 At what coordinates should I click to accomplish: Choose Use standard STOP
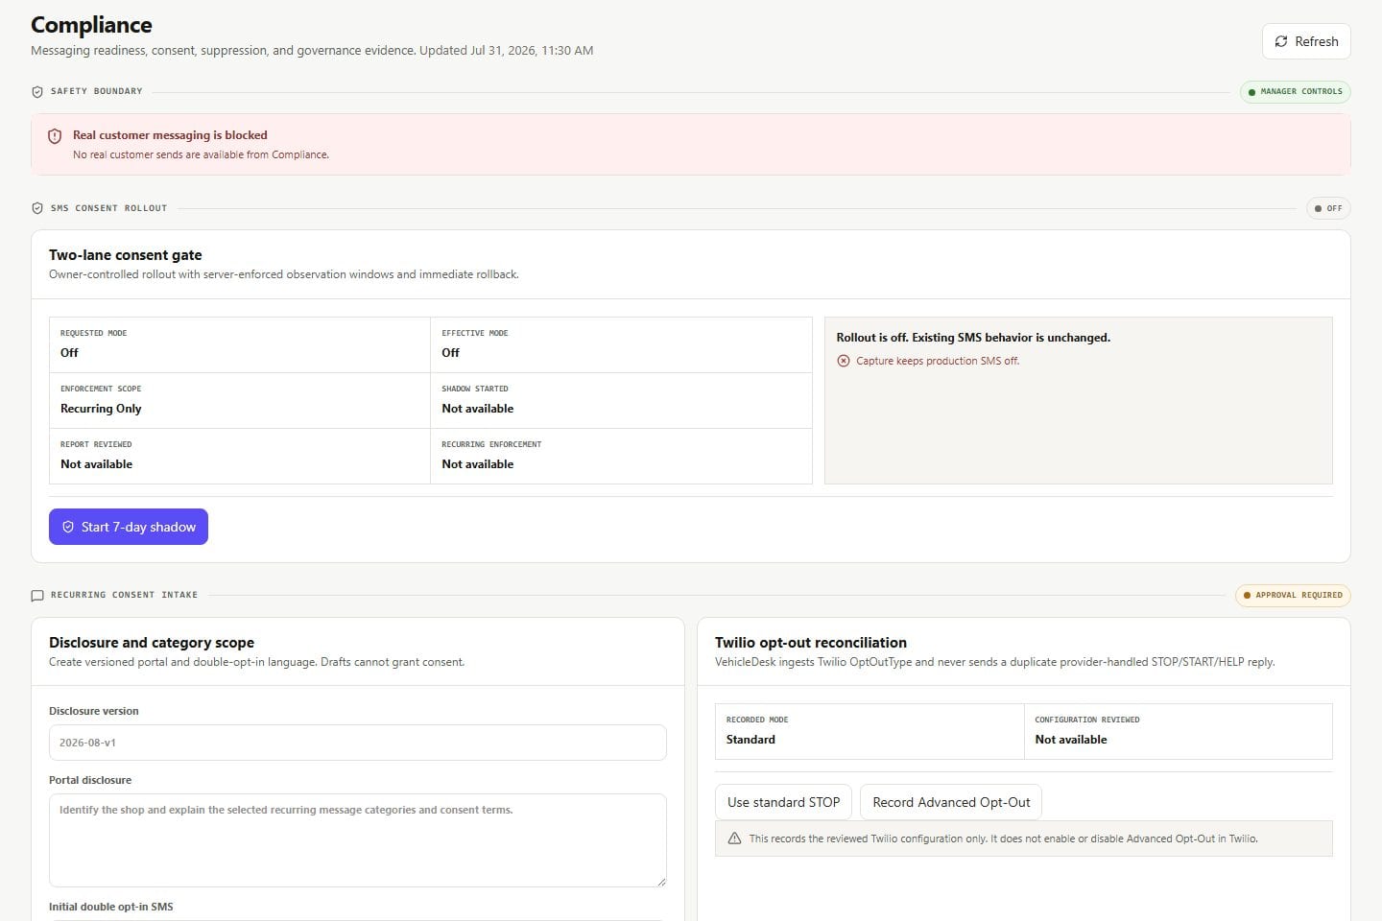click(x=783, y=802)
